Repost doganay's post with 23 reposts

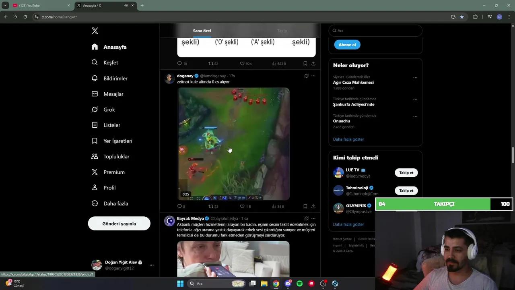[x=213, y=207]
